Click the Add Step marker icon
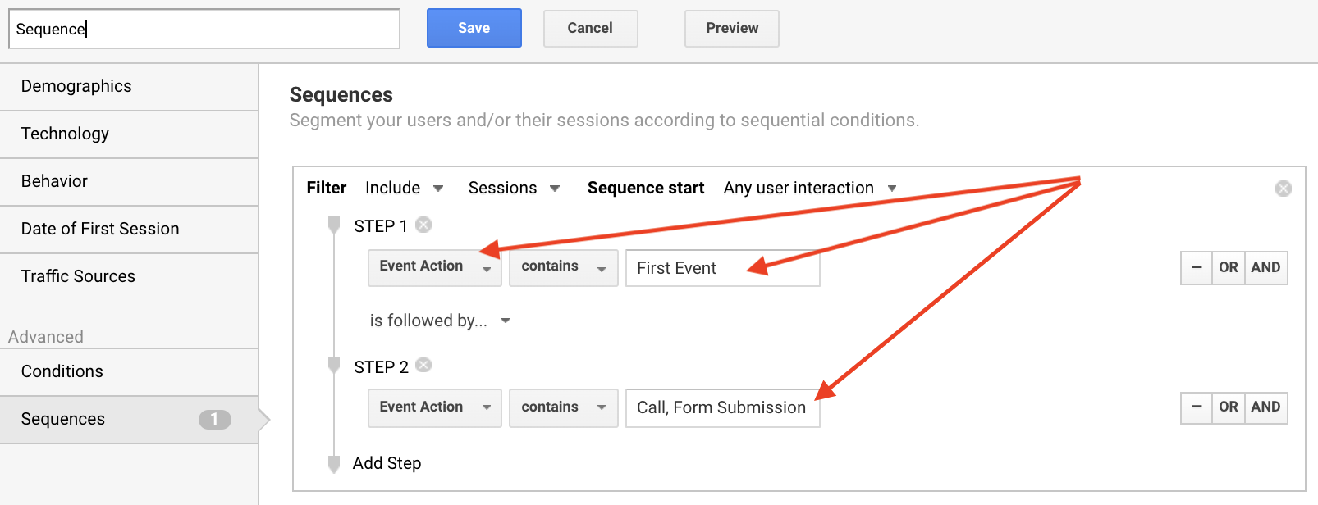Viewport: 1318px width, 505px height. pos(334,464)
